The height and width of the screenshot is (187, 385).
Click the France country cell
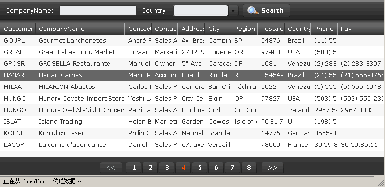point(298,145)
